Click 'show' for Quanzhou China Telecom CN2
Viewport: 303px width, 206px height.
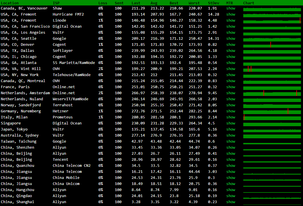[x=231, y=166]
